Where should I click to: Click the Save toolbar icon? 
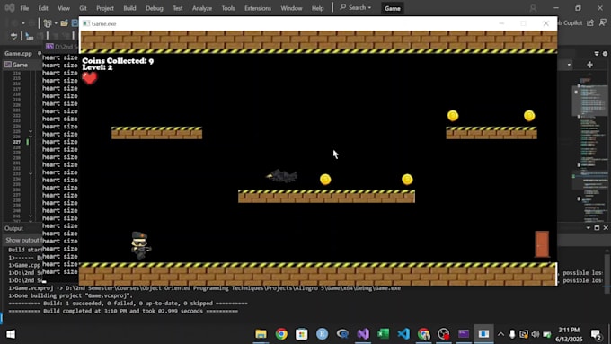75,23
